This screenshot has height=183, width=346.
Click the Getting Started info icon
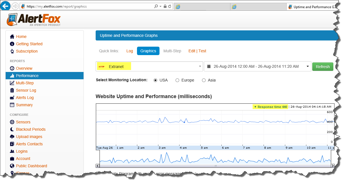(x=12, y=44)
